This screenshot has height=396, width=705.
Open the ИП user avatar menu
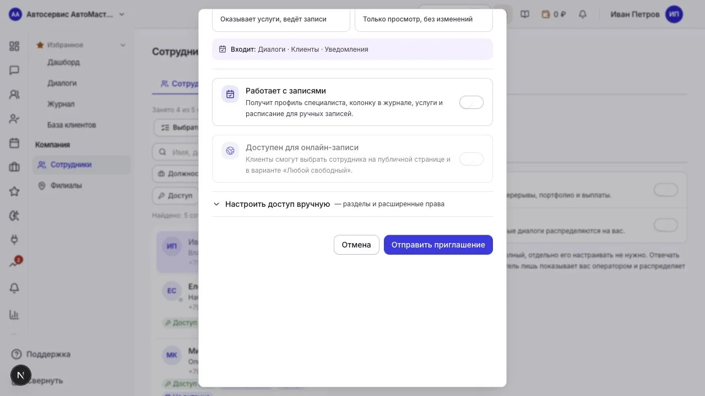674,14
